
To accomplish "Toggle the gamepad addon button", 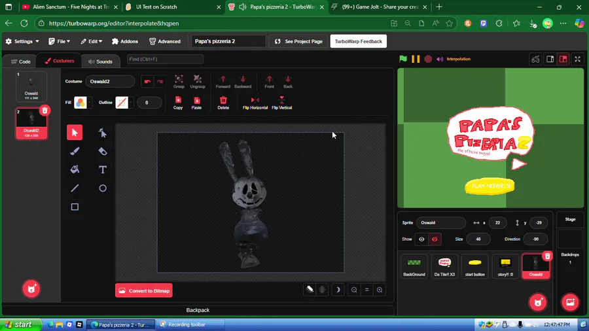I will pos(535,59).
